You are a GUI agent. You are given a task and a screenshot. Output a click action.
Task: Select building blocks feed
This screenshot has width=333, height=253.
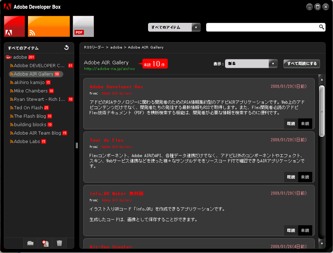[30, 125]
